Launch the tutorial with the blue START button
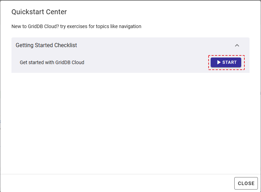Viewport: 261px width, 192px height. [x=226, y=62]
